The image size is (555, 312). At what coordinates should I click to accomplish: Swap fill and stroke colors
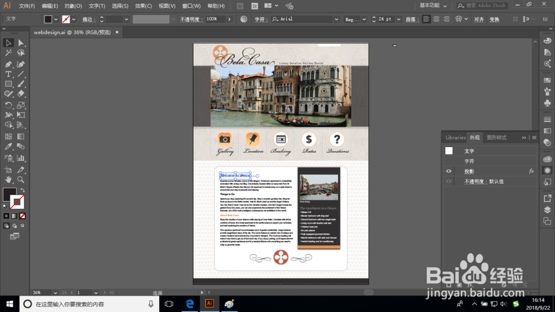pyautogui.click(x=22, y=190)
